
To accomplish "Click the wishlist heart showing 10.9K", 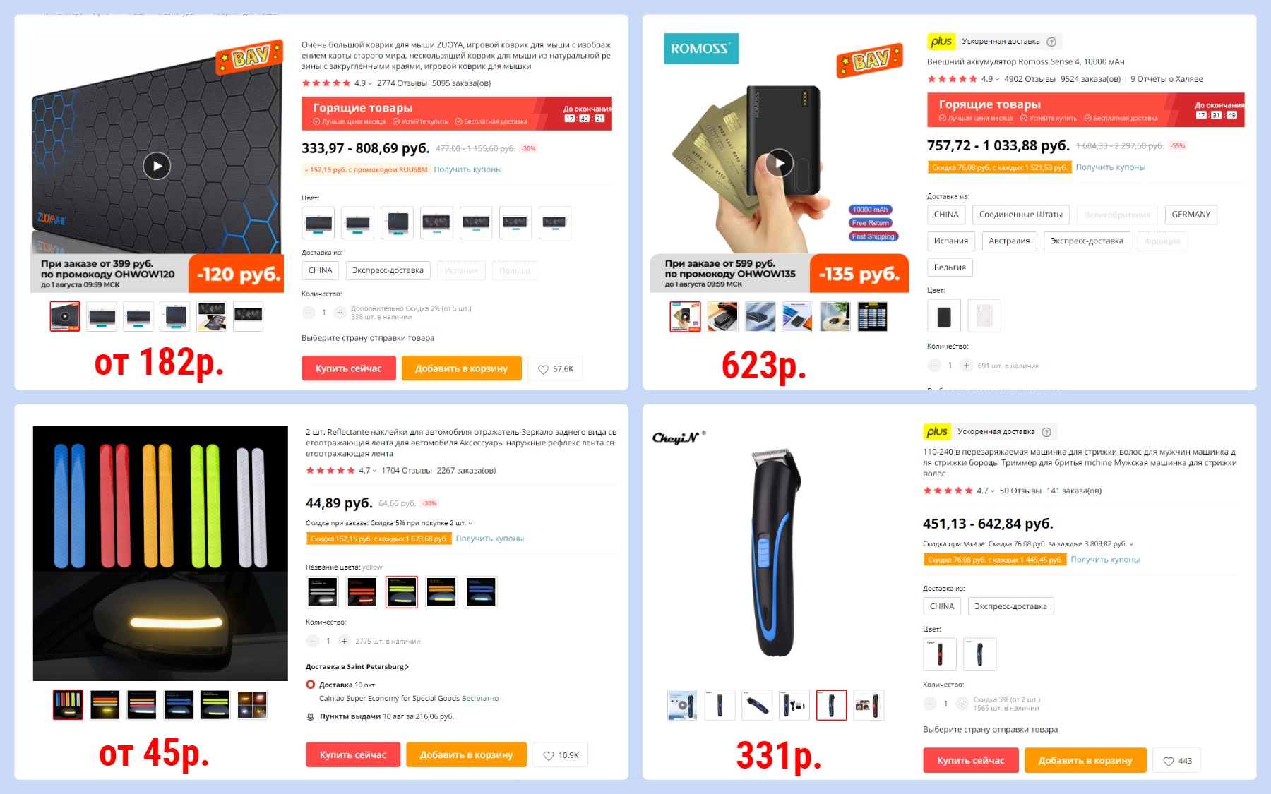I will tap(560, 755).
